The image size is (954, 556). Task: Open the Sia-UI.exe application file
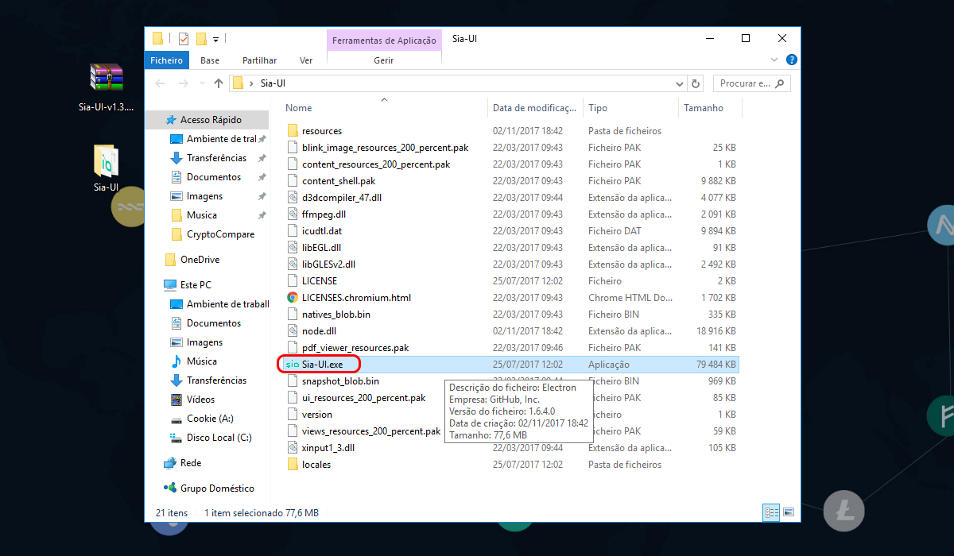coord(321,365)
